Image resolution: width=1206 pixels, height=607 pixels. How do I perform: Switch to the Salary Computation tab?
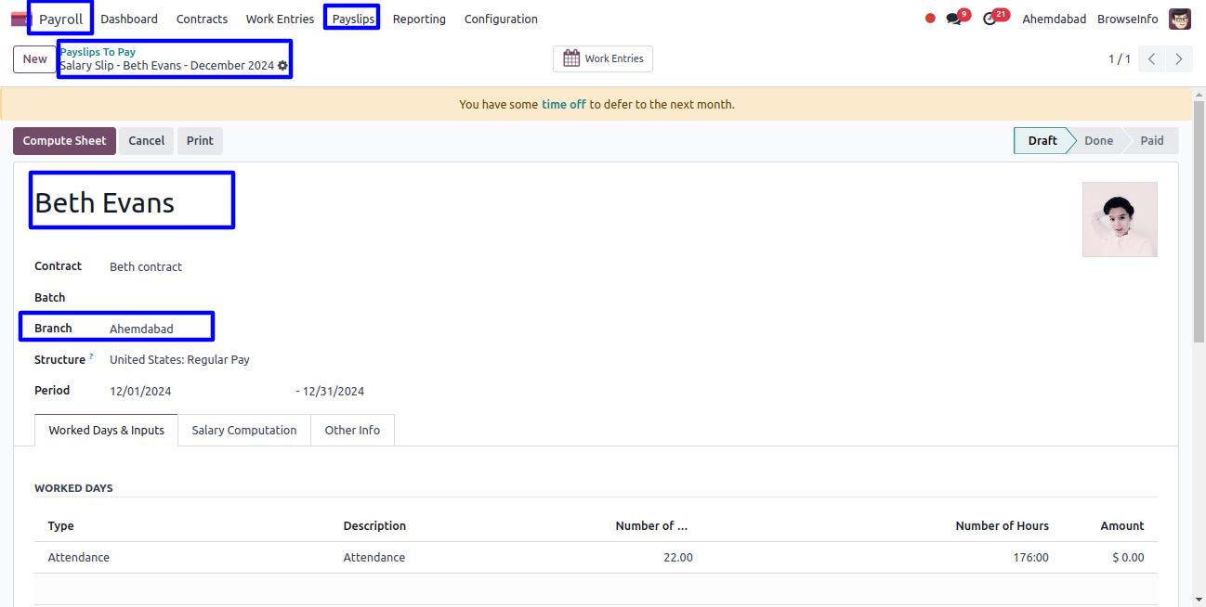(x=244, y=431)
